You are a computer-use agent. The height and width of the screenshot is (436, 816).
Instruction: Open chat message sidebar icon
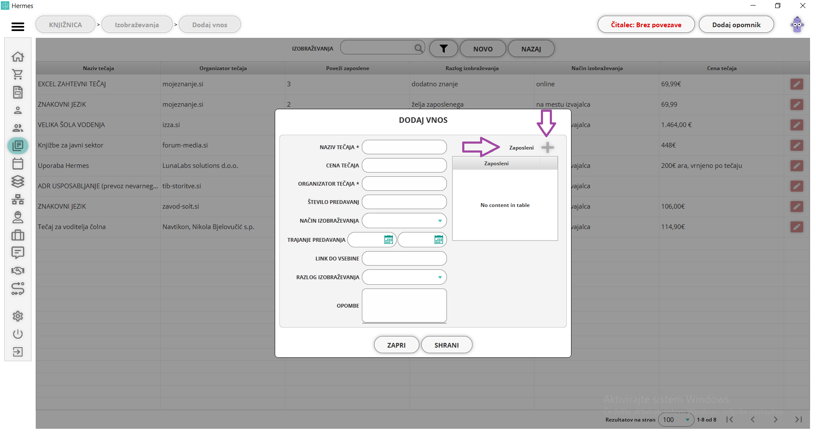18,253
